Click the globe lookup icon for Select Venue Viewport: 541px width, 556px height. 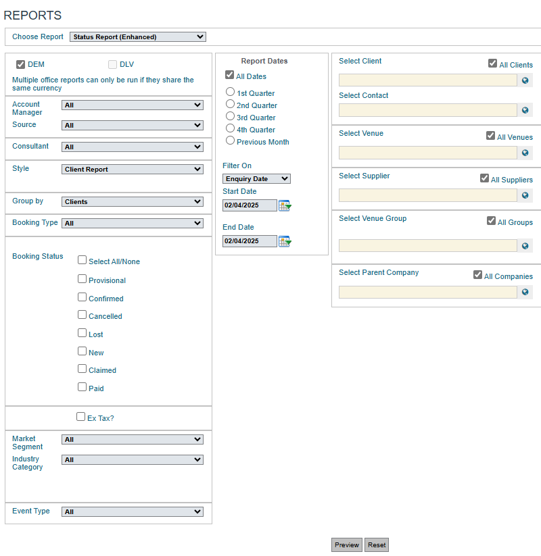click(525, 153)
